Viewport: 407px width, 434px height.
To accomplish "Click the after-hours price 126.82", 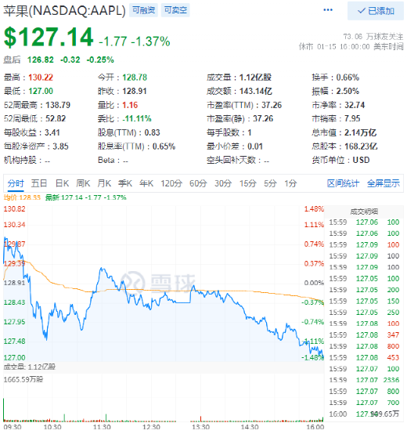I will 41,60.
